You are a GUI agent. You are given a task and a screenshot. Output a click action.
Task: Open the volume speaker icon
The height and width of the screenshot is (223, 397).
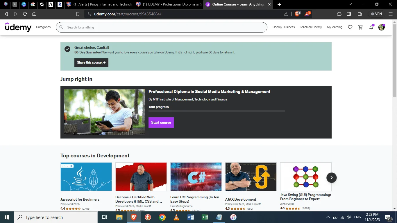point(349,217)
